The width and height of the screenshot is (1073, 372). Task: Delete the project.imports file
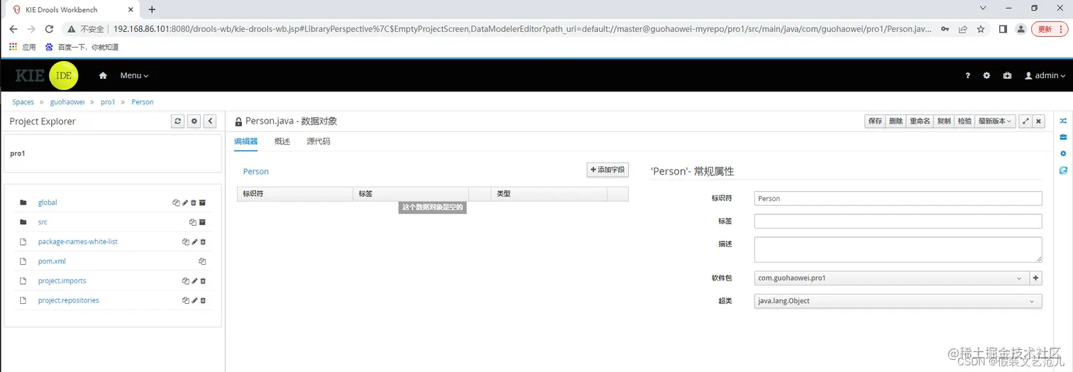coord(203,280)
